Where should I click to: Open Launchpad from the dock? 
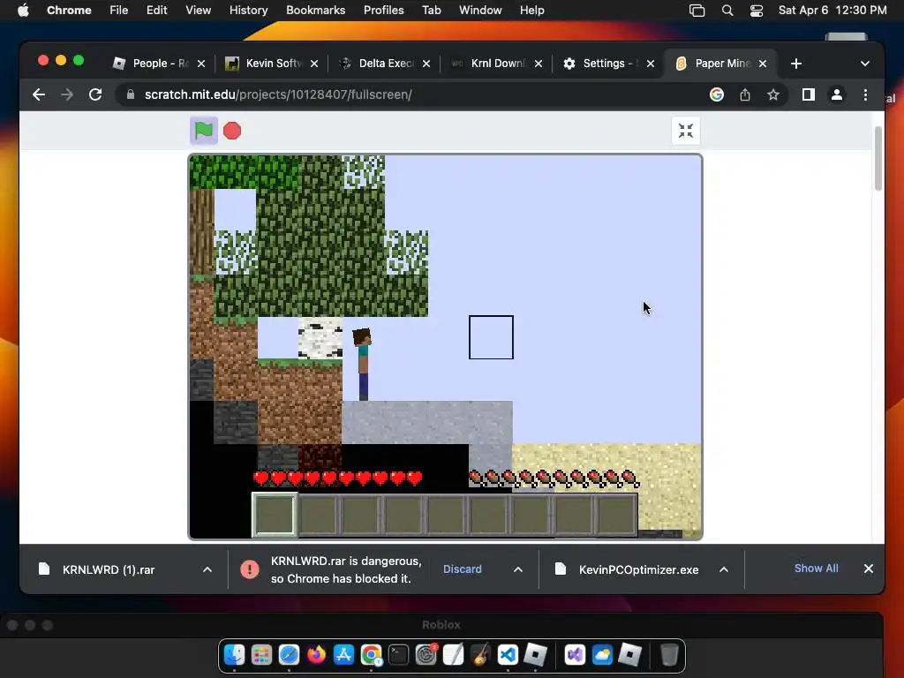[261, 655]
